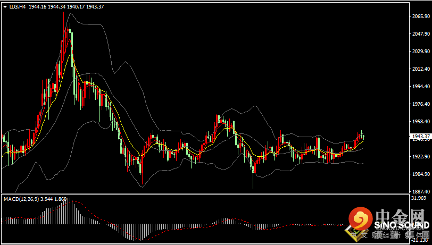
Task: Click the 2012.40 price axis label
Action: pos(421,69)
